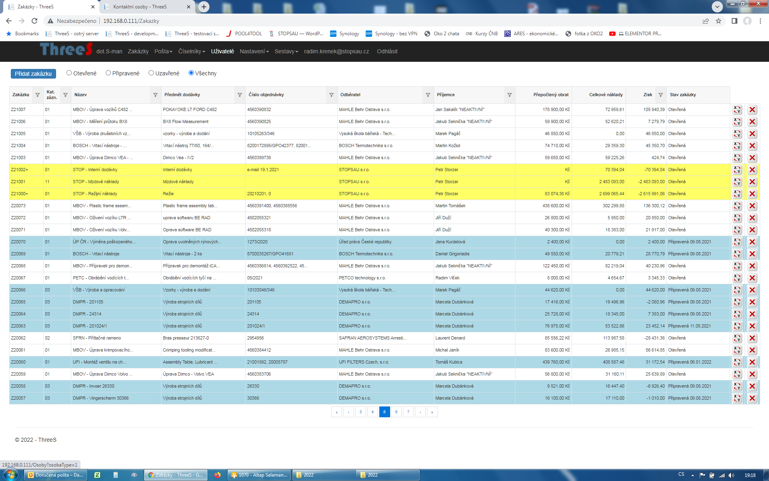The image size is (769, 481).
Task: Open the POOL4TOOL bookmark
Action: (x=244, y=34)
